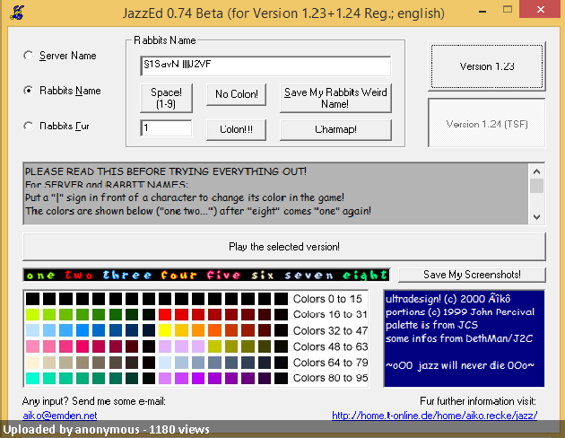Open the aiko@emden.net email link
Image resolution: width=565 pixels, height=438 pixels.
click(x=60, y=416)
